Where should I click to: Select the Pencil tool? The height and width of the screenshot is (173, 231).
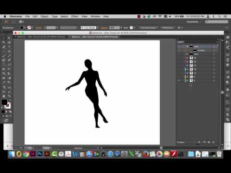[x=9, y=56]
